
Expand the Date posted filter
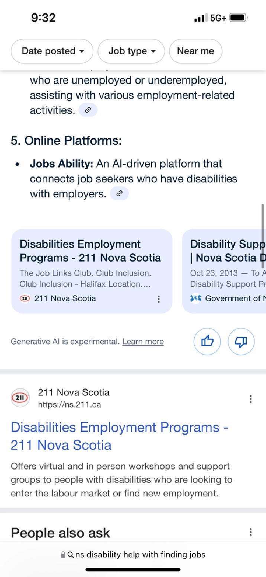(52, 51)
